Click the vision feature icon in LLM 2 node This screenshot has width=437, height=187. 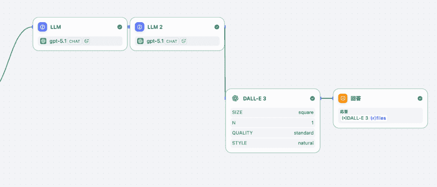[183, 41]
